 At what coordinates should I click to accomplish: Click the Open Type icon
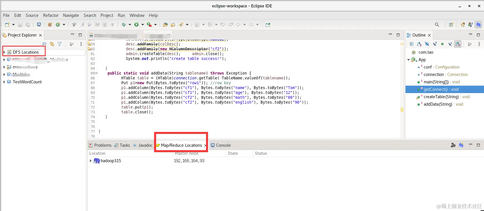tap(165, 25)
